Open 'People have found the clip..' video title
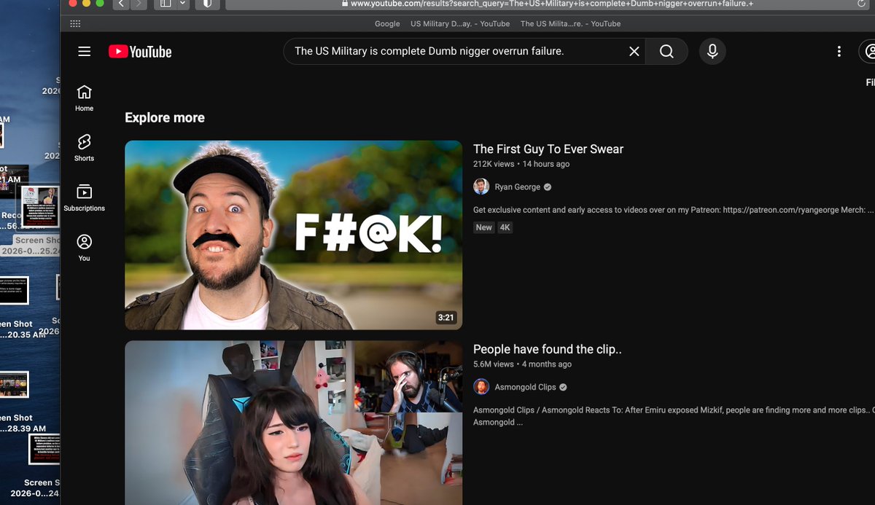 click(548, 349)
